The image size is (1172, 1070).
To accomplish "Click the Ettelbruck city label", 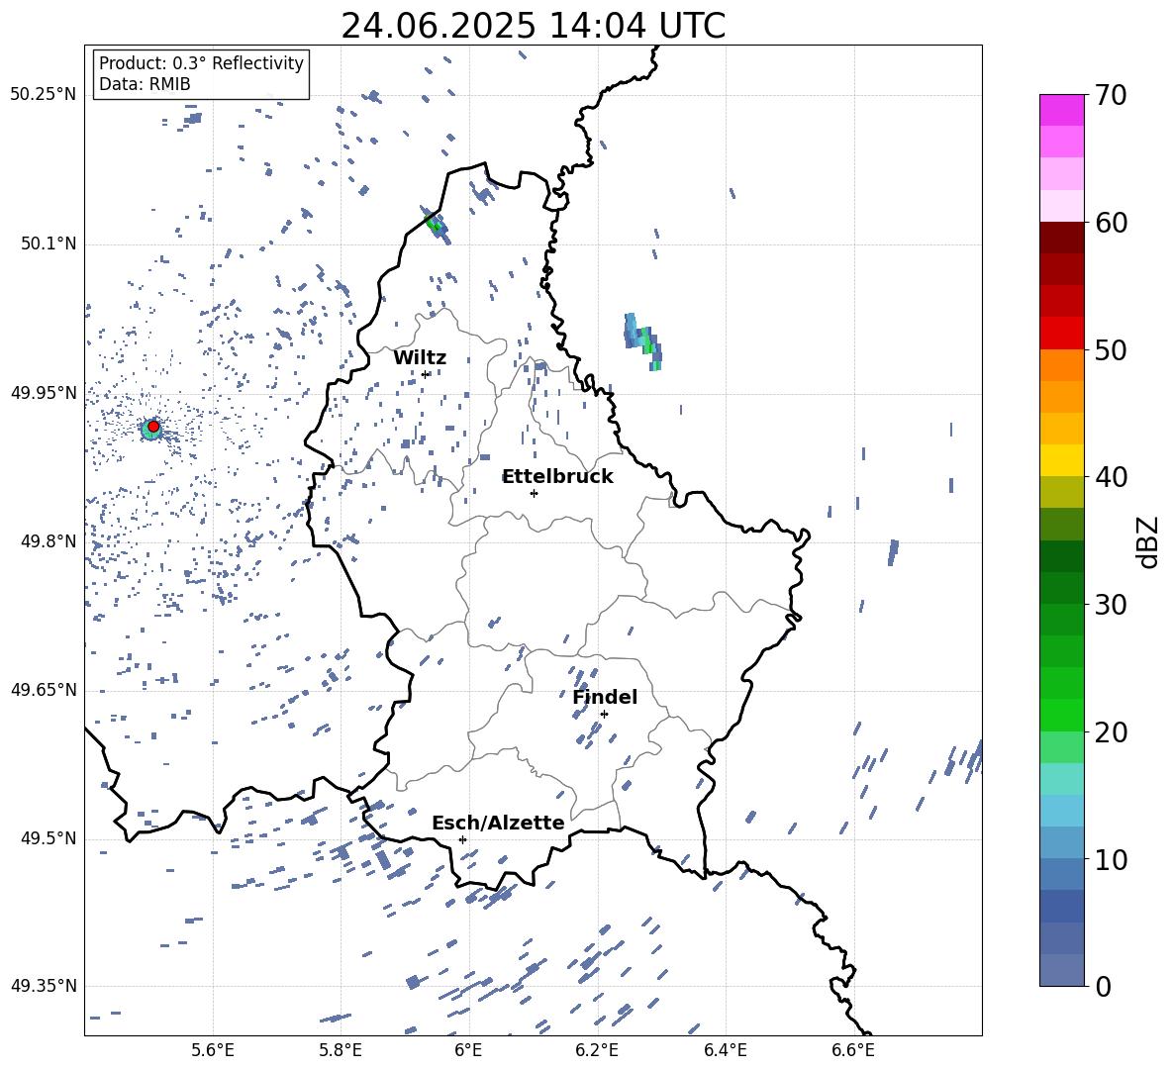I will pos(557,477).
